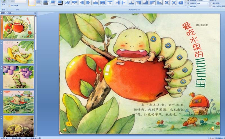Click the sound icon in the slide's lower-right corner
This screenshot has height=139, width=225.
[x=212, y=128]
